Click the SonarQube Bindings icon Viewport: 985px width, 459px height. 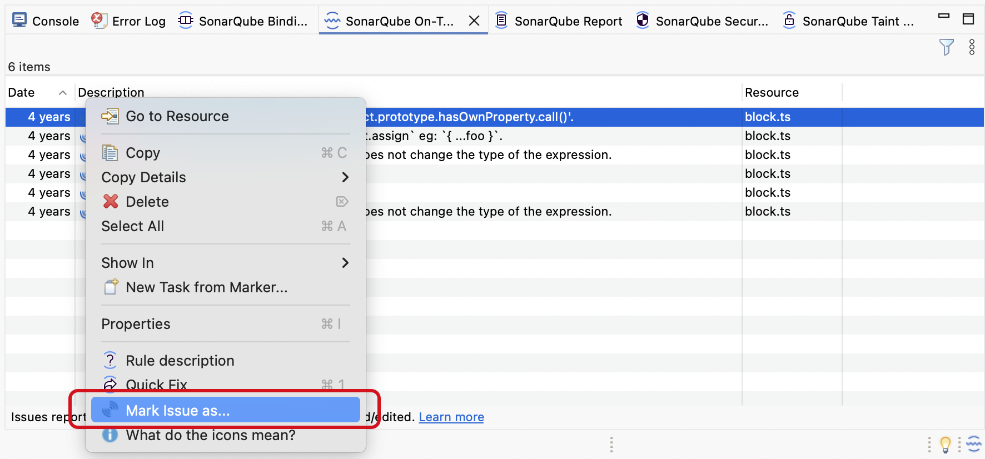coord(186,21)
